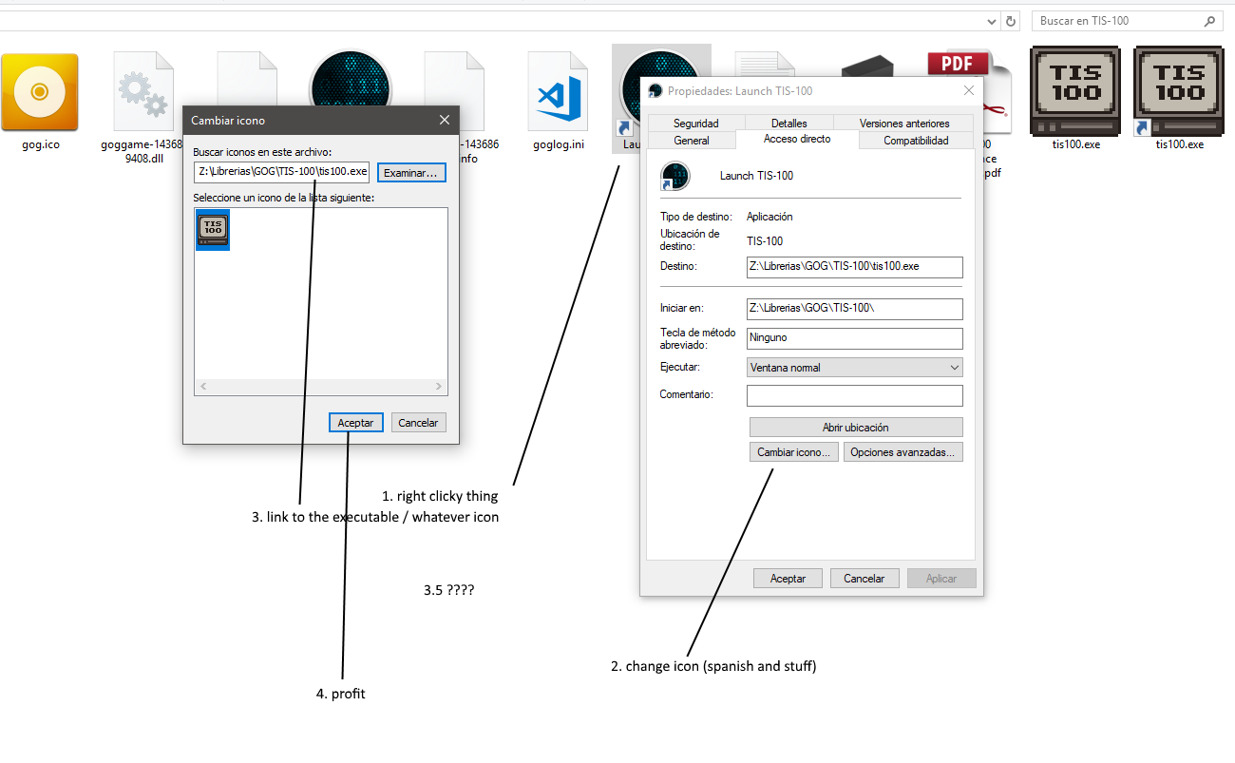Click the Destino path field
Screen dimensions: 1235x763
(x=855, y=267)
